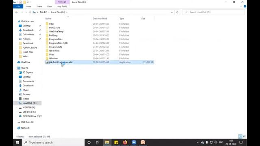260x146 pixels.
Task: Expand address bar history dropdown
Action: tap(172, 12)
